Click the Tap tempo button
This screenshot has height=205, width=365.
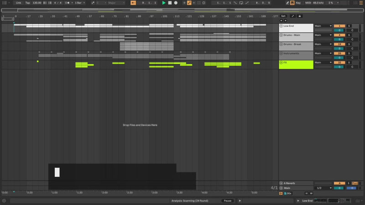pos(28,3)
